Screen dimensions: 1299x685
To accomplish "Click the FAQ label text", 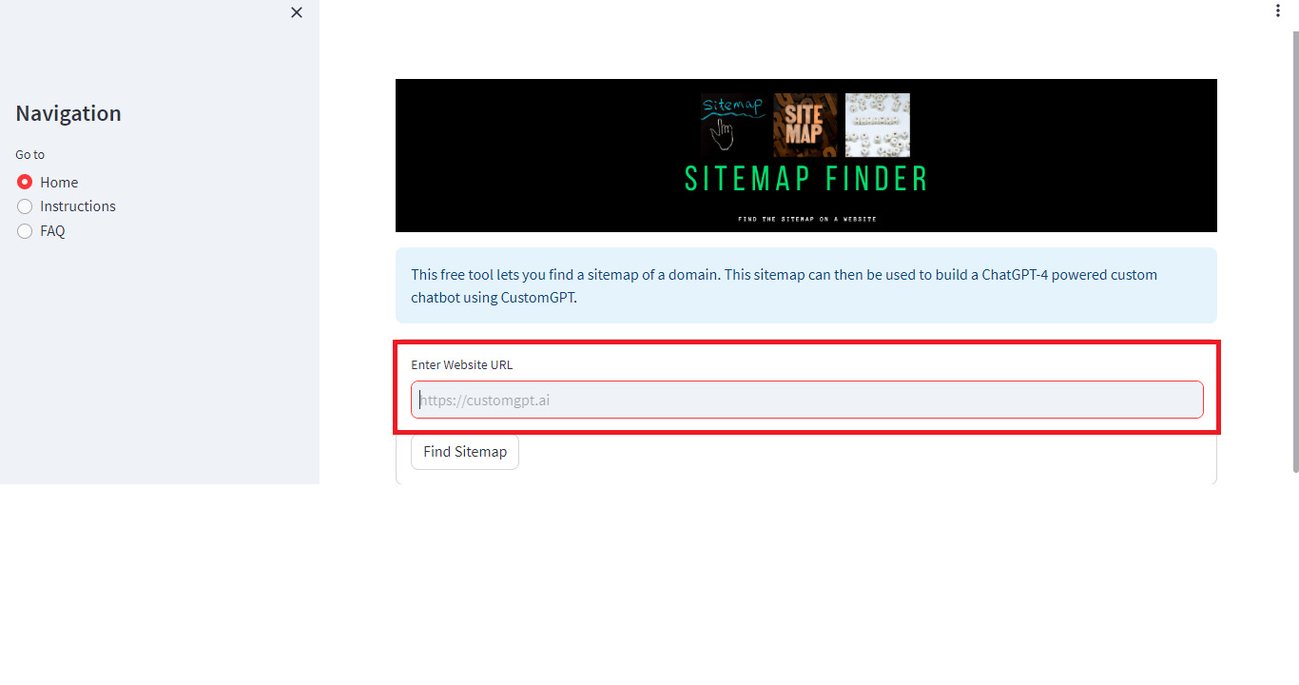I will click(x=52, y=231).
